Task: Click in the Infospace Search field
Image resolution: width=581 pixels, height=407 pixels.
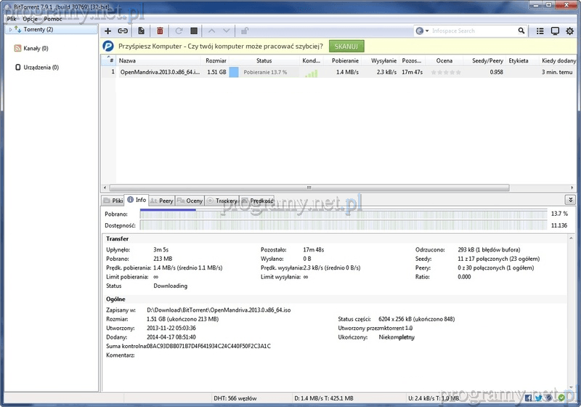Action: click(x=472, y=31)
